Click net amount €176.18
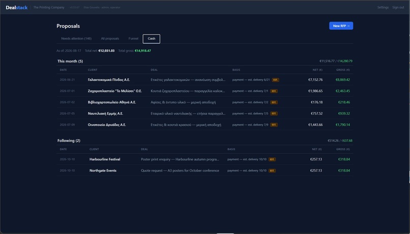 pyautogui.click(x=316, y=102)
